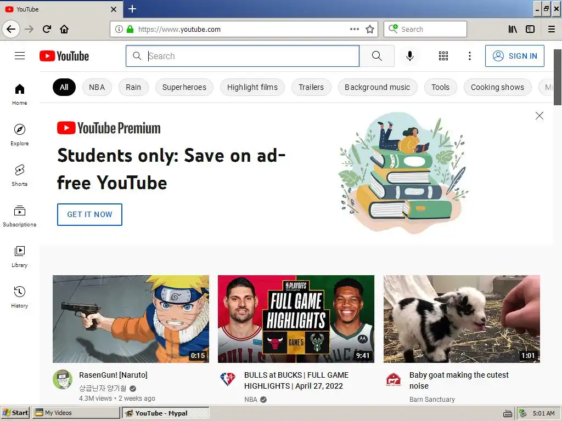
Task: Go to the browser home page
Action: [64, 29]
